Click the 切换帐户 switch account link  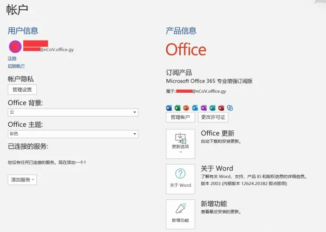tap(16, 66)
